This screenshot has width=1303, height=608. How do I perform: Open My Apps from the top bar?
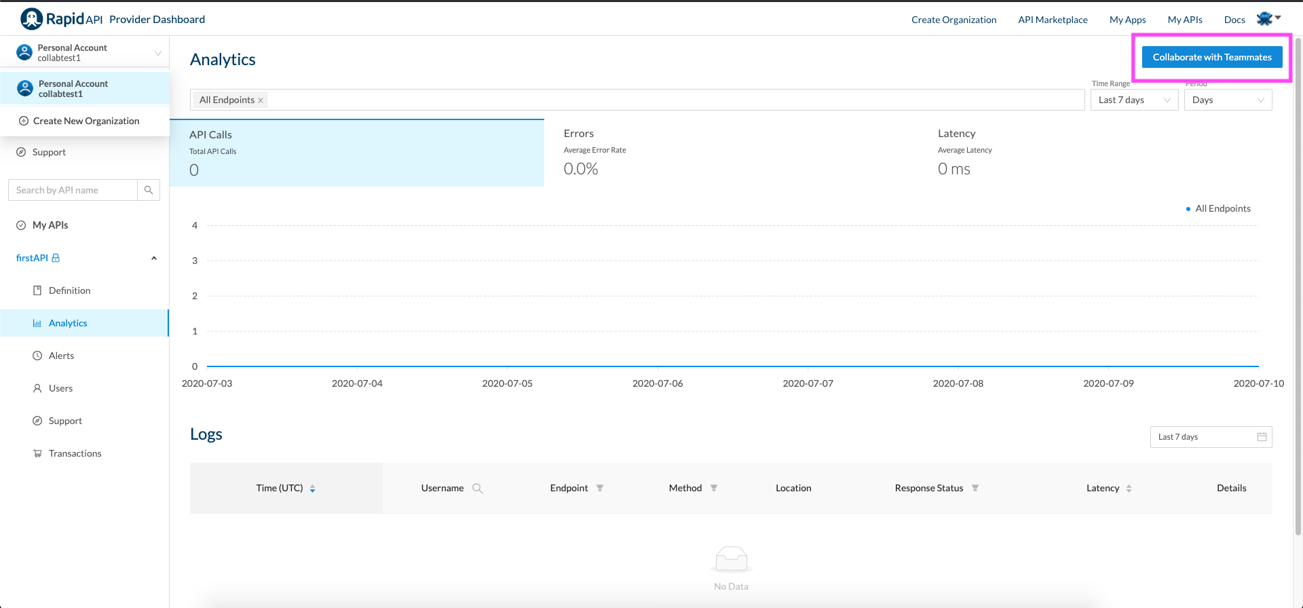[1127, 20]
